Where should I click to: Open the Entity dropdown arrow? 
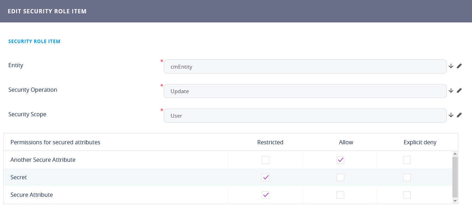(451, 66)
